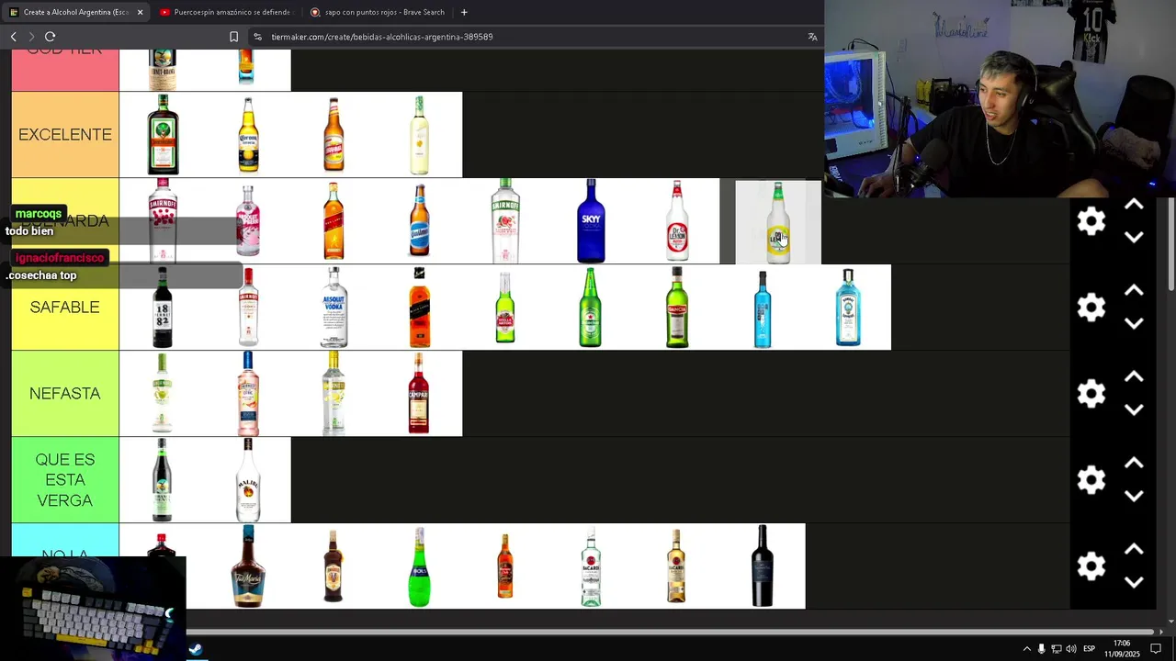Go forward in browser history
The height and width of the screenshot is (661, 1176).
(31, 37)
